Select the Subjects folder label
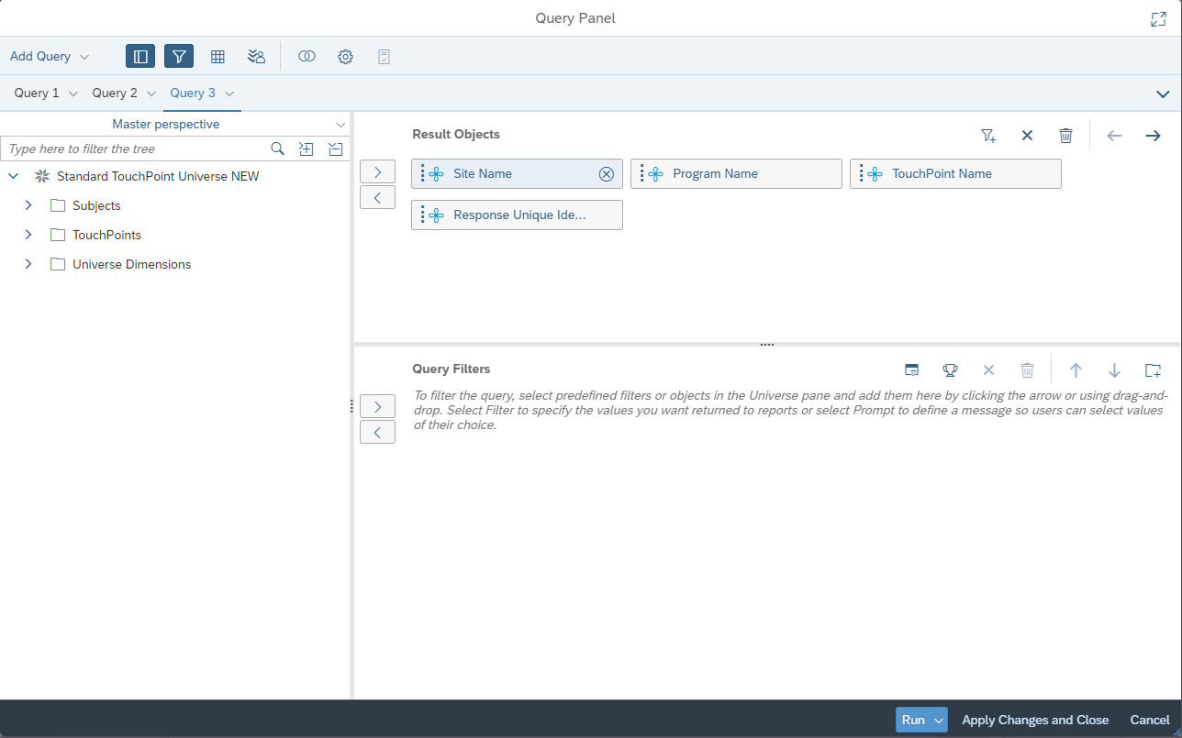 96,205
